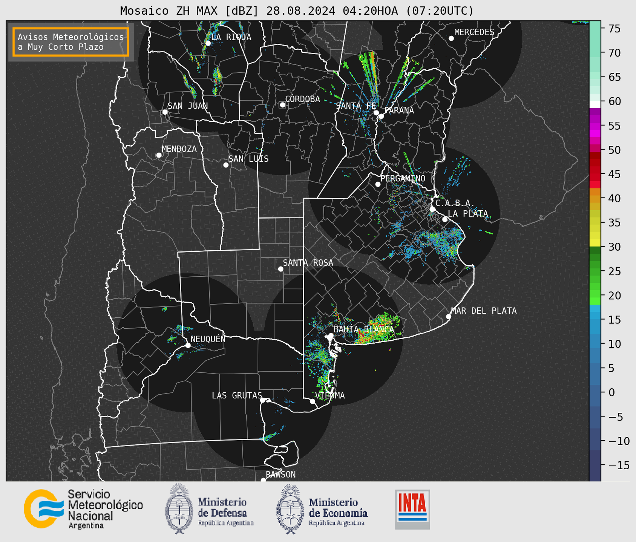Click the mint green 70 dBZ color band
This screenshot has height=542, width=636.
[595, 52]
